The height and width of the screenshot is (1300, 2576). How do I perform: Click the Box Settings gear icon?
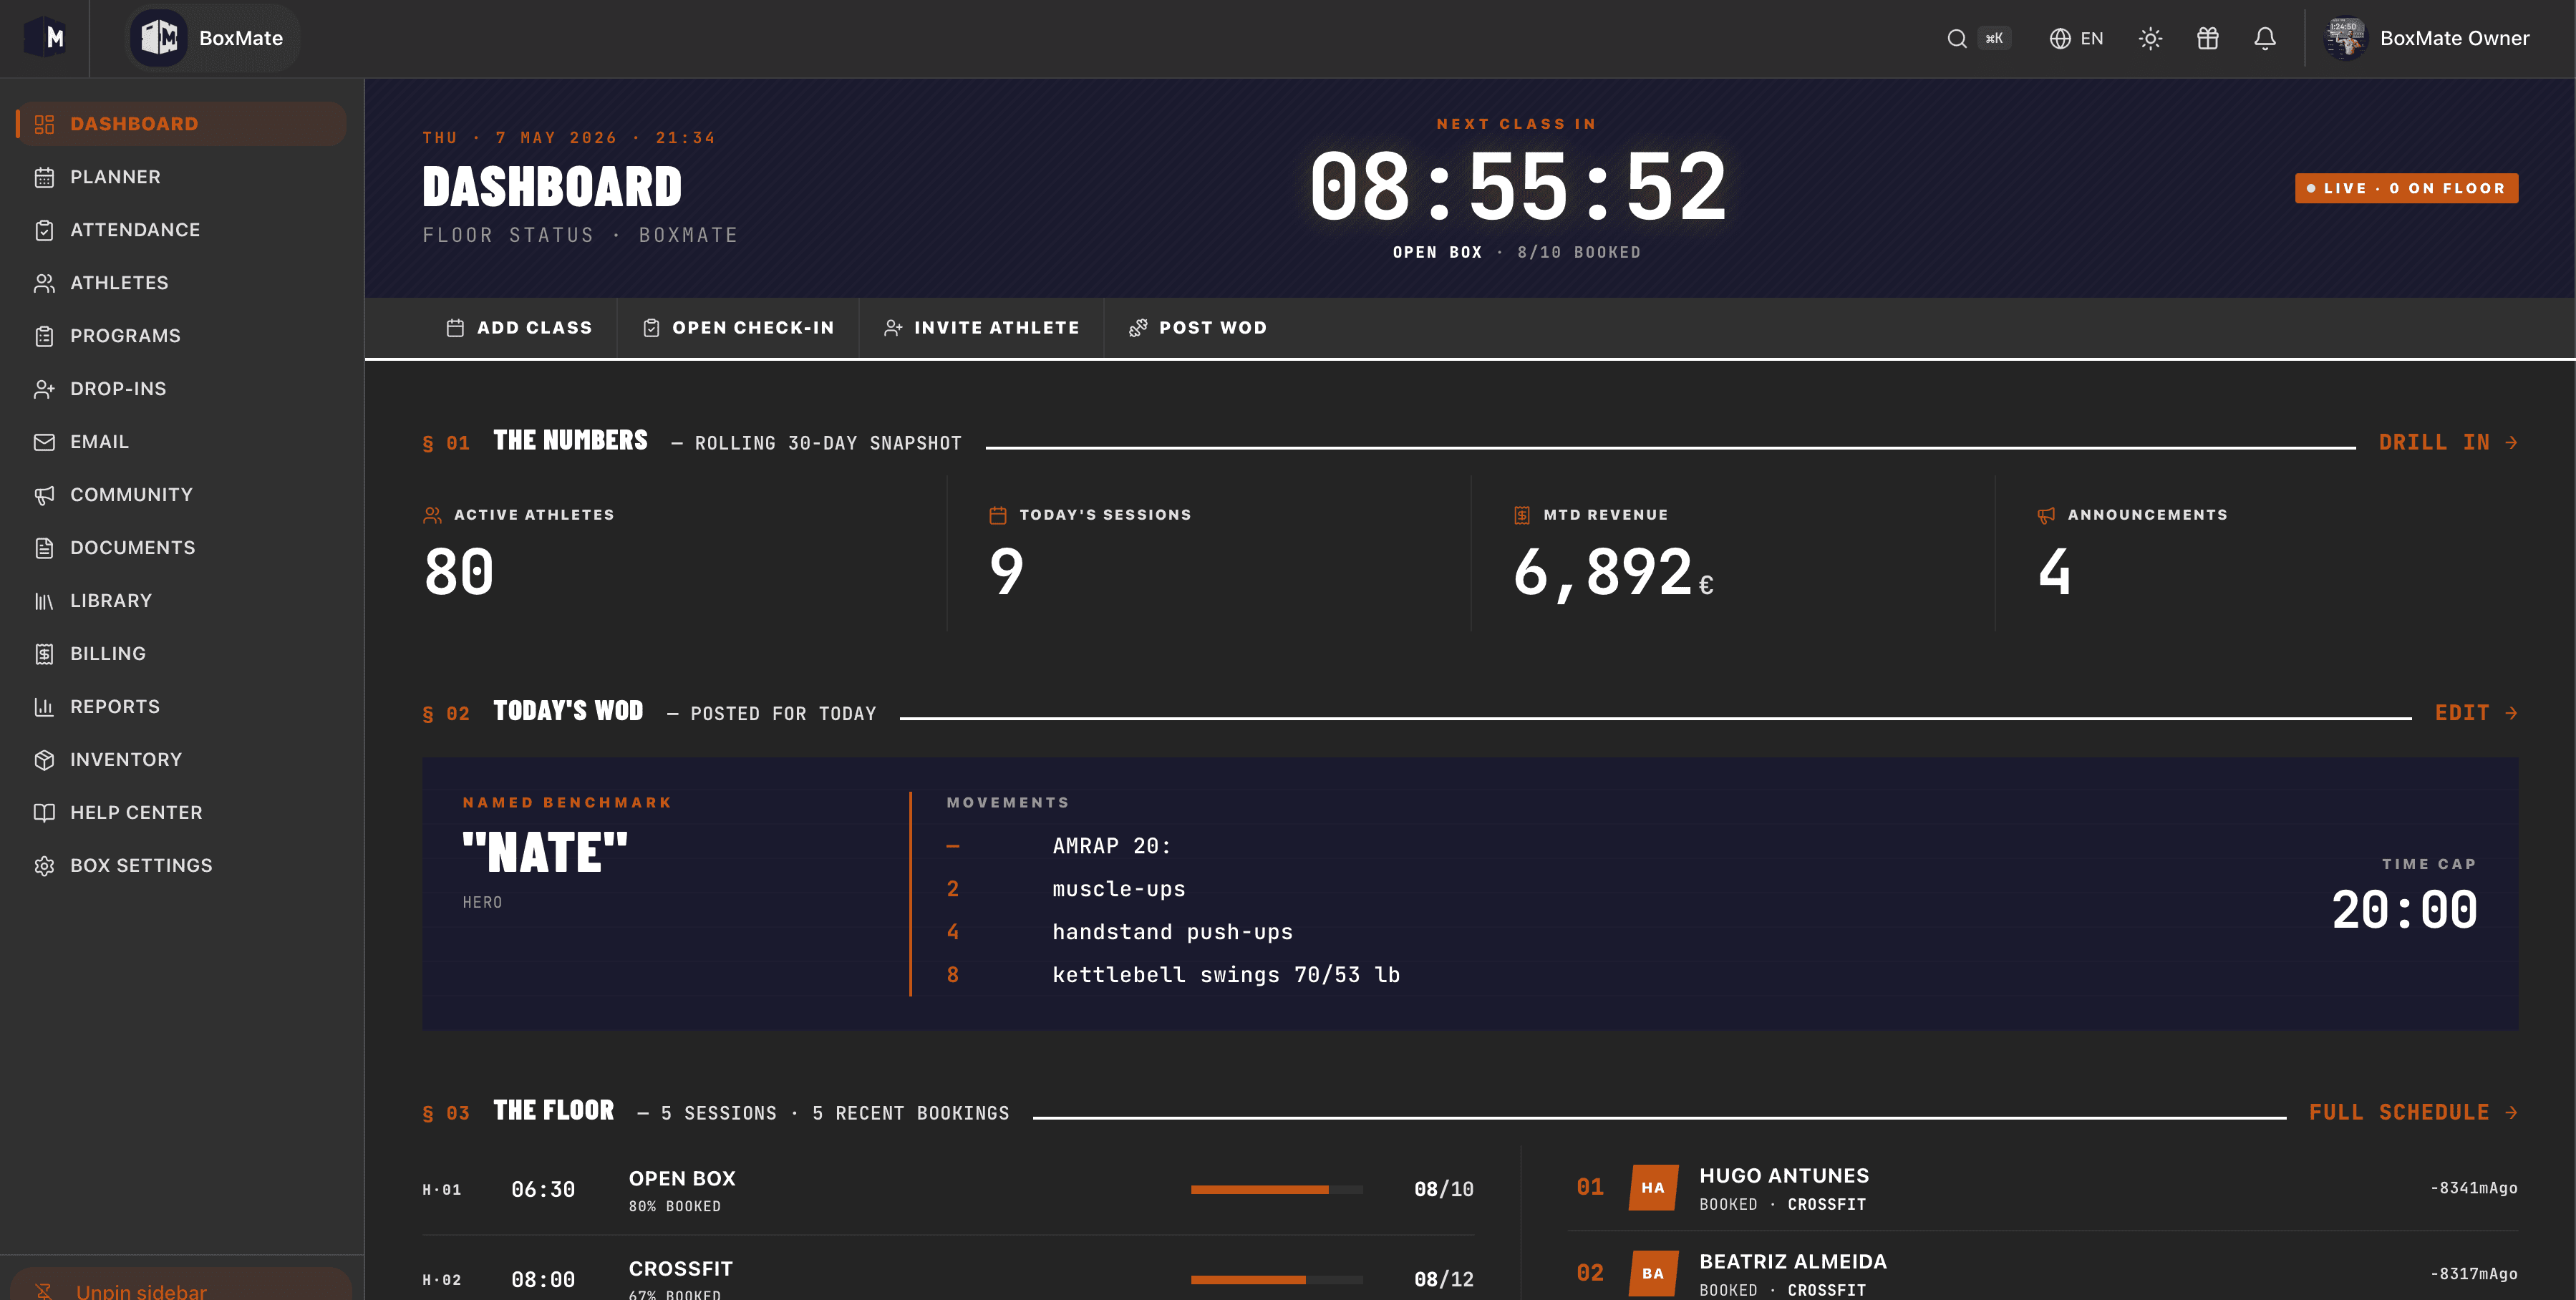coord(44,866)
